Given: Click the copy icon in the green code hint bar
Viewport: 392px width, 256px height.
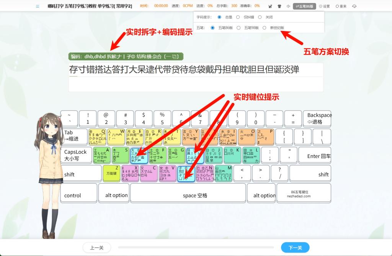Looking at the screenshot, I should tap(175, 57).
